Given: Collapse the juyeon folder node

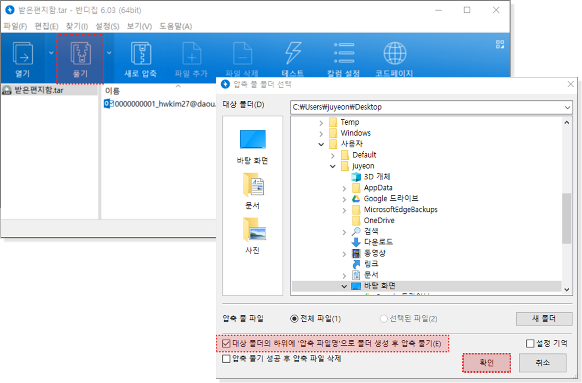Looking at the screenshot, I should [x=333, y=166].
